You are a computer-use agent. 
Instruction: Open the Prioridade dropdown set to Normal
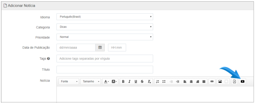pyautogui.click(x=105, y=37)
